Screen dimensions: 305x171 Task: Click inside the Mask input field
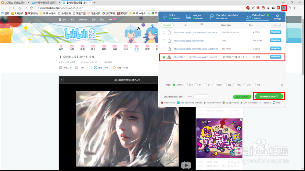point(201,97)
